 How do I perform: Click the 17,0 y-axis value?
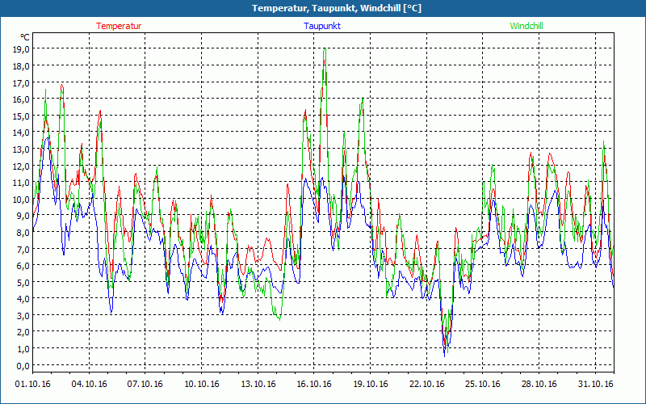point(21,82)
